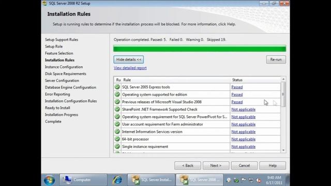Open Not applicable link for PowerPivot OS requirement
The height and width of the screenshot is (186, 331).
pyautogui.click(x=244, y=117)
